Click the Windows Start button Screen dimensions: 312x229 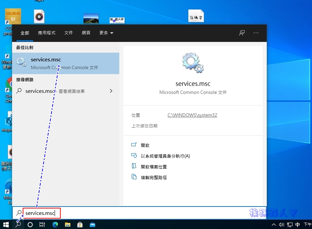pyautogui.click(x=6, y=225)
